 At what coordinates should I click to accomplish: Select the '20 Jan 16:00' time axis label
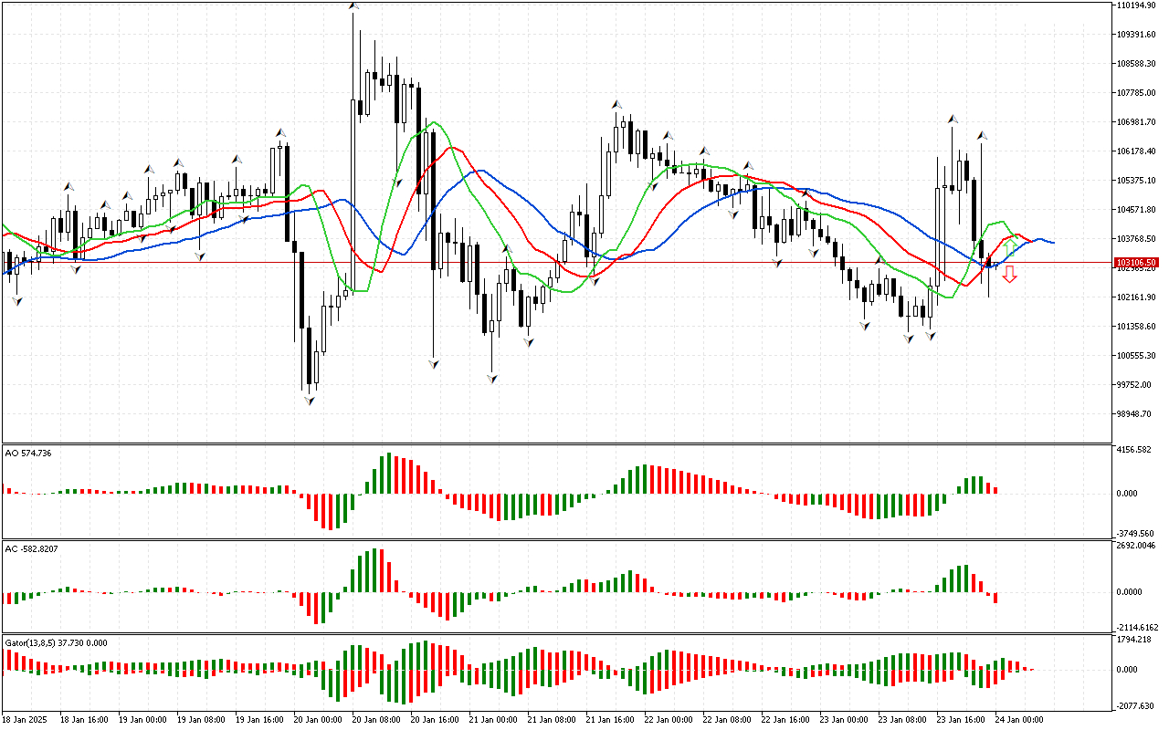click(435, 720)
